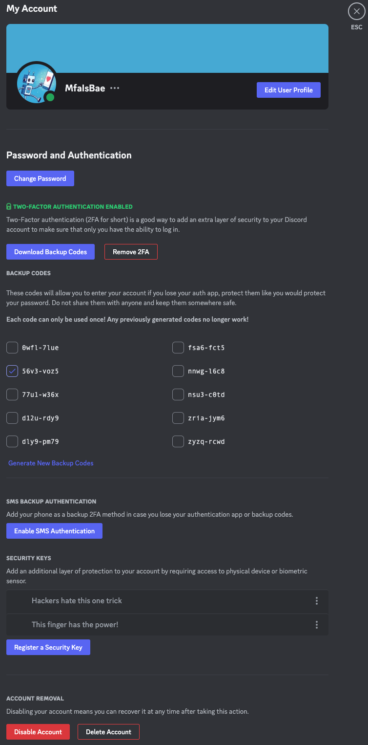
Task: Open the Change Password dialog
Action: [40, 178]
